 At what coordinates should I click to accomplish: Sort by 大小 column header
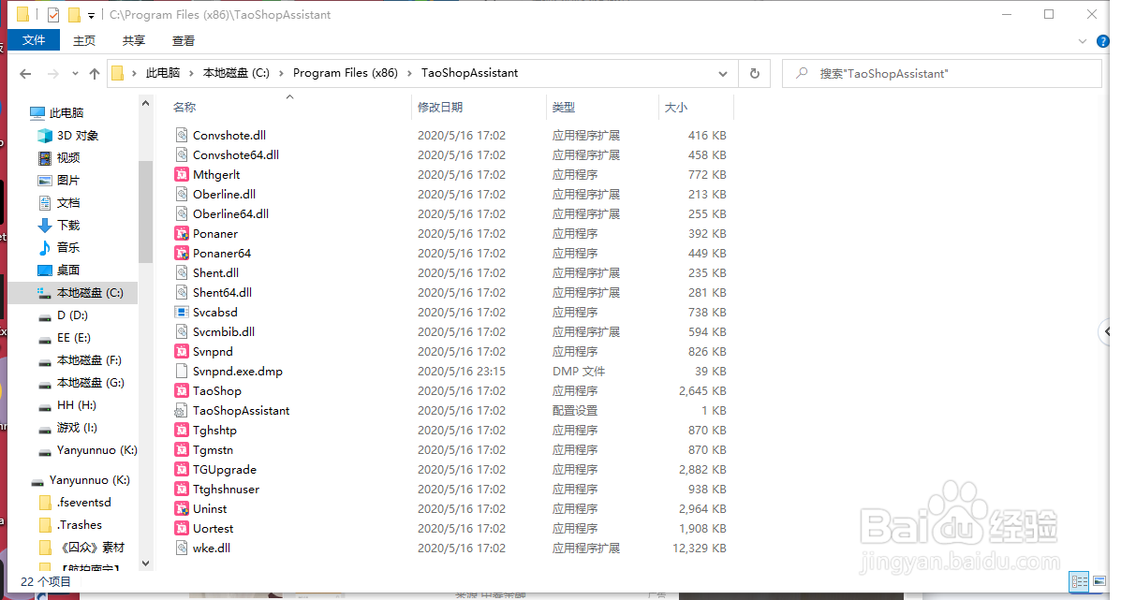[675, 107]
